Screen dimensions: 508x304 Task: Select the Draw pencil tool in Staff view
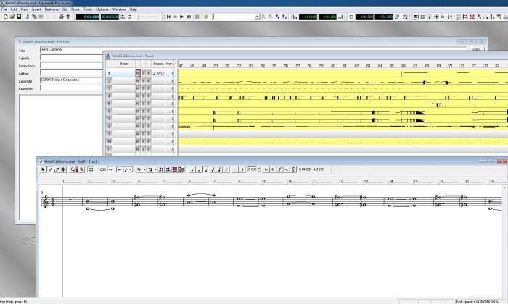pos(50,169)
